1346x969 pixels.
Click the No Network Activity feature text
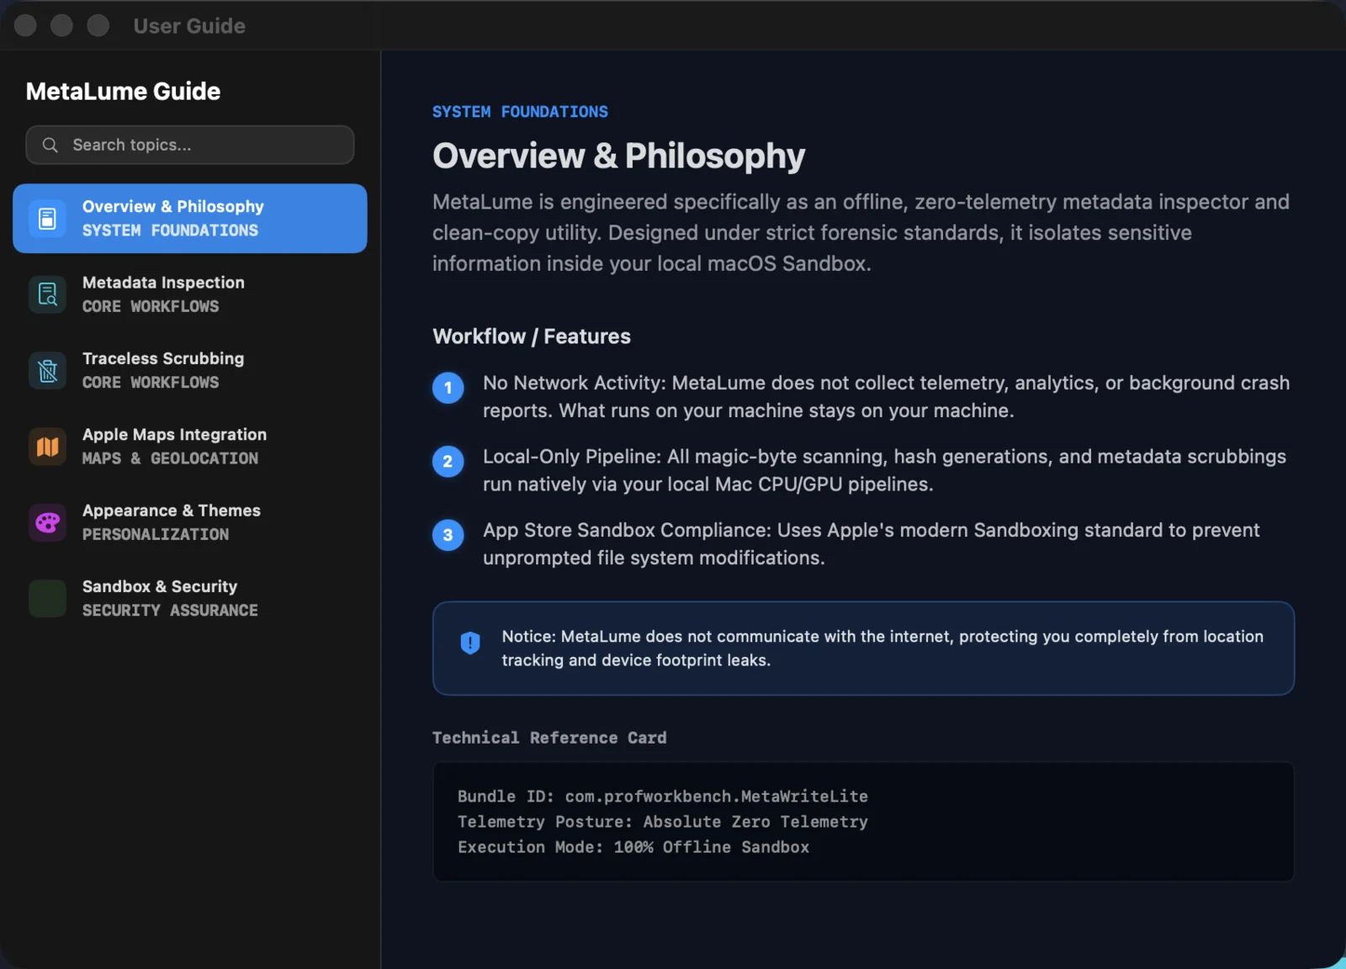tap(886, 397)
